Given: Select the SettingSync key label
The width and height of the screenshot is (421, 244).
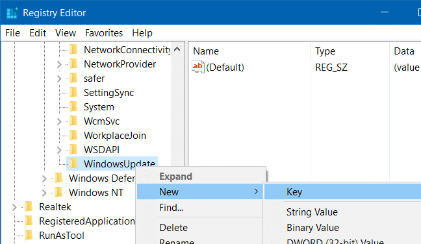Looking at the screenshot, I should point(108,93).
